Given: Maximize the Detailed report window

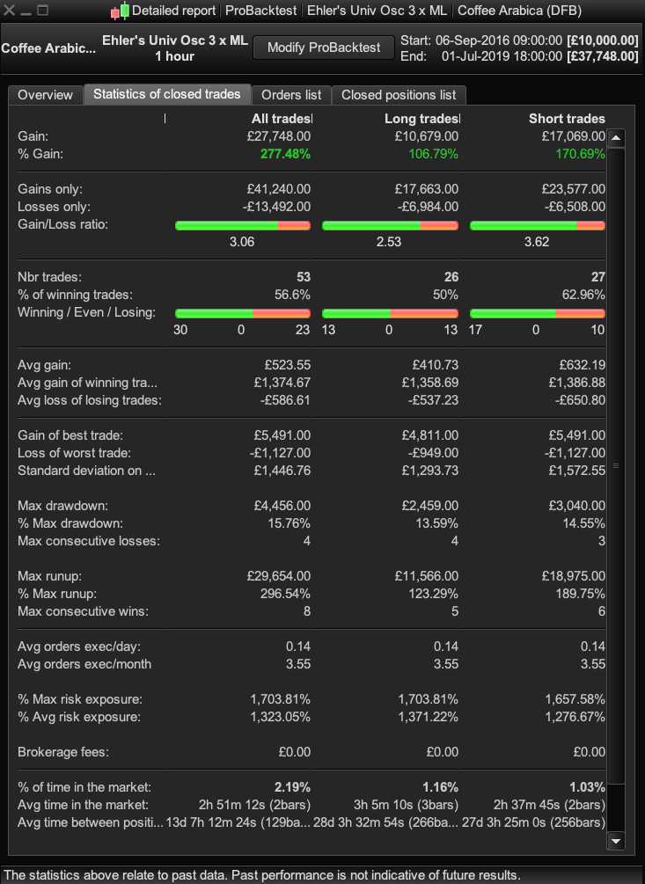Looking at the screenshot, I should 42,11.
